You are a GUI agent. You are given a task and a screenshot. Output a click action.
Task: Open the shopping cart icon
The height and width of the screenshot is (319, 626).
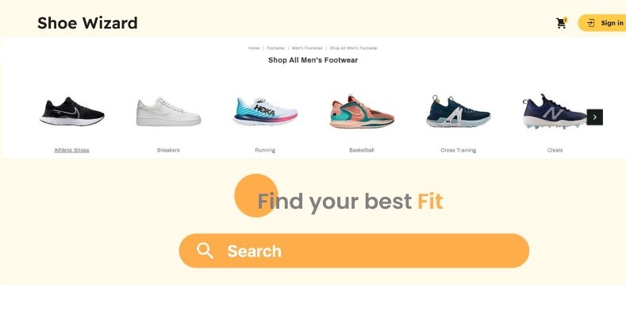(561, 23)
